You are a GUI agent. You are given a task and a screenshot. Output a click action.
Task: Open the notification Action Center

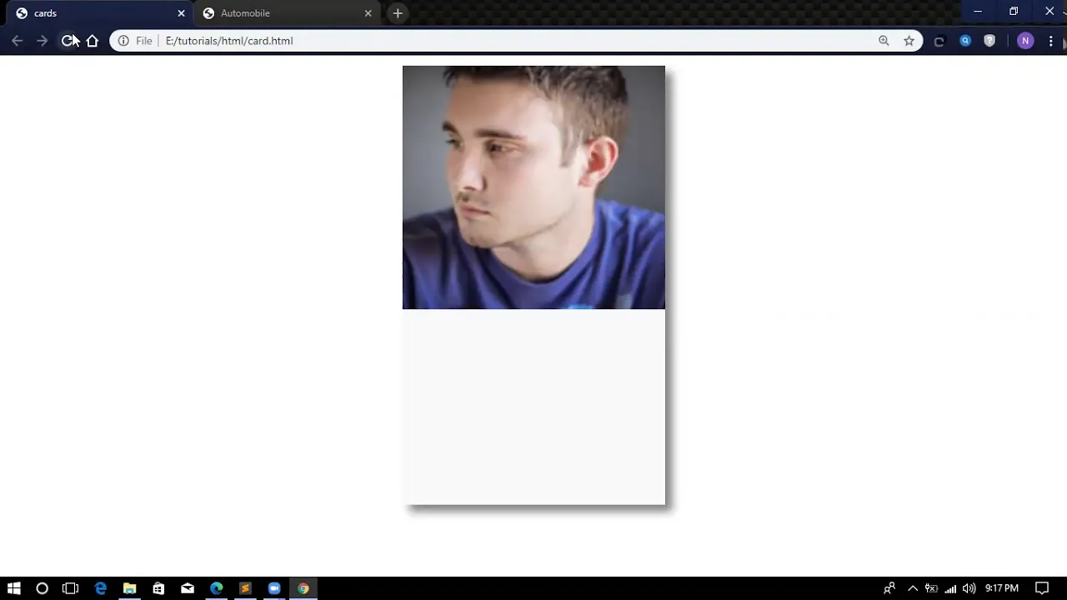(x=1042, y=588)
